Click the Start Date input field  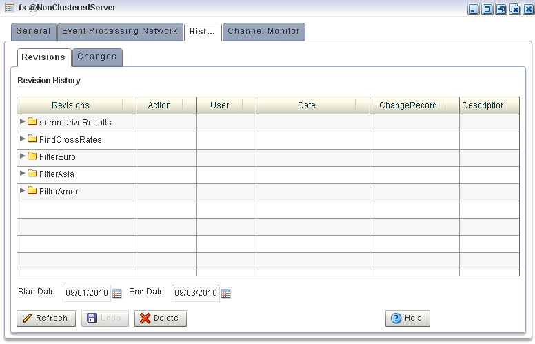(x=86, y=293)
